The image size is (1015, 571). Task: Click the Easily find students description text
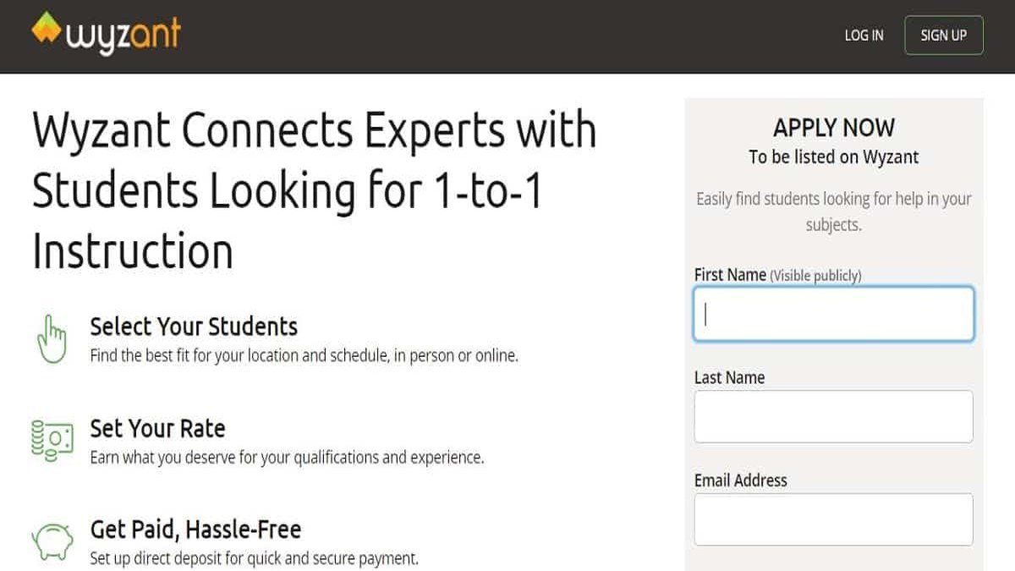(833, 211)
